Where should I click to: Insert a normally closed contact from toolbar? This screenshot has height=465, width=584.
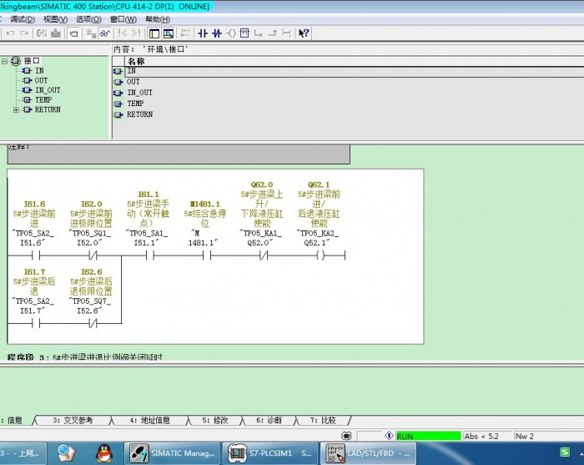point(216,33)
